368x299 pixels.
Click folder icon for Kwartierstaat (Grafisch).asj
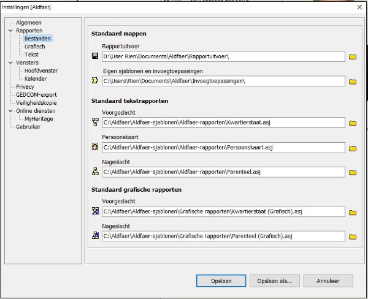point(353,212)
